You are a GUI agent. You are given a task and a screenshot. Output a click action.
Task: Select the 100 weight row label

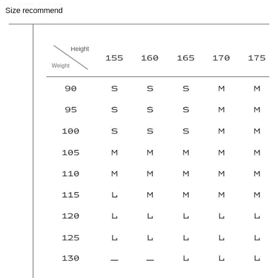[x=70, y=131]
